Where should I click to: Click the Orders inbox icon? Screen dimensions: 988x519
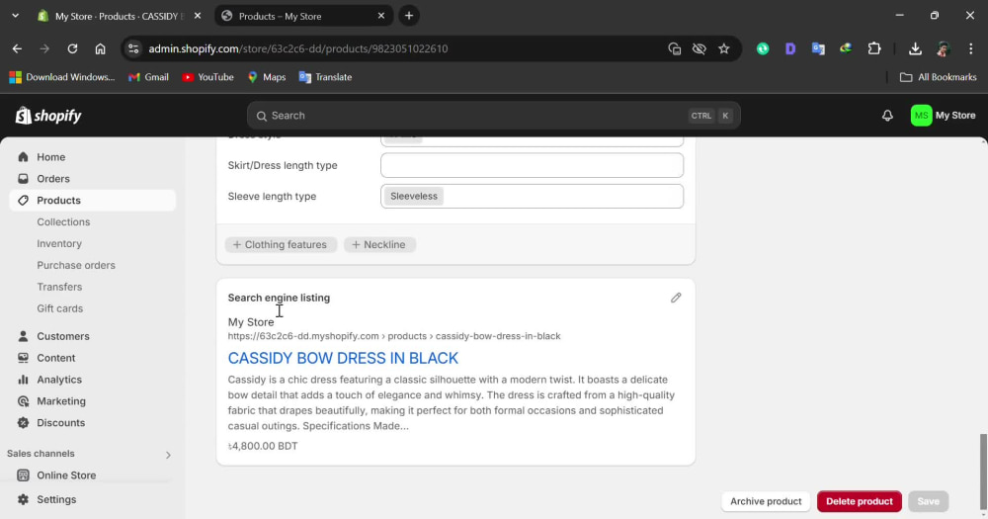(x=24, y=179)
